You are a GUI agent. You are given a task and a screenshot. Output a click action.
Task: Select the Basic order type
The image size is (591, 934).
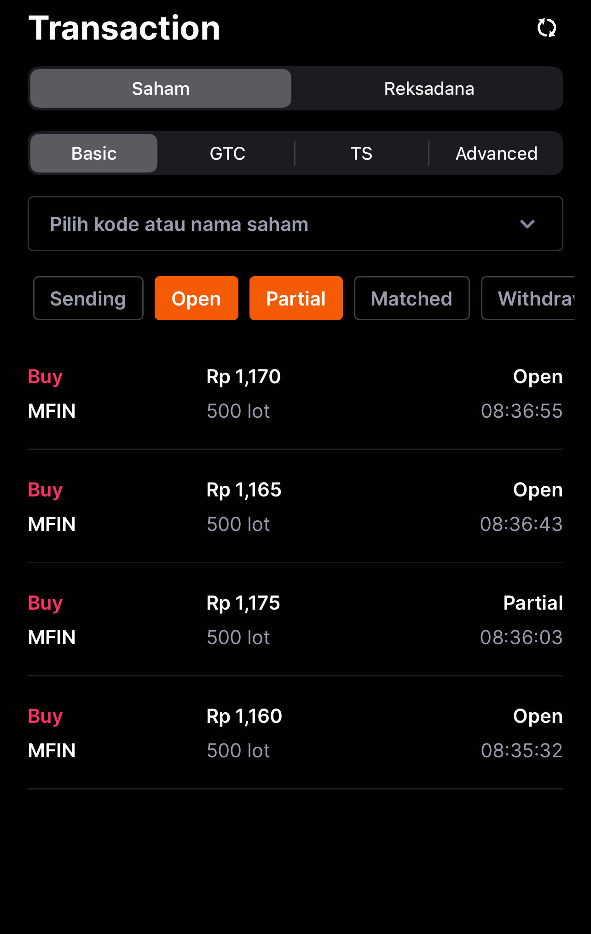tap(94, 153)
